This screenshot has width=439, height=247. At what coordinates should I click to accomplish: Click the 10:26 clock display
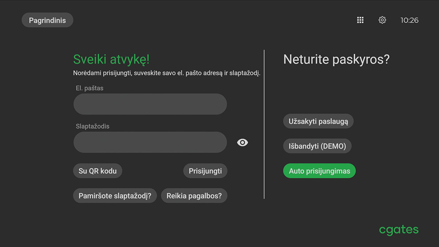[409, 20]
